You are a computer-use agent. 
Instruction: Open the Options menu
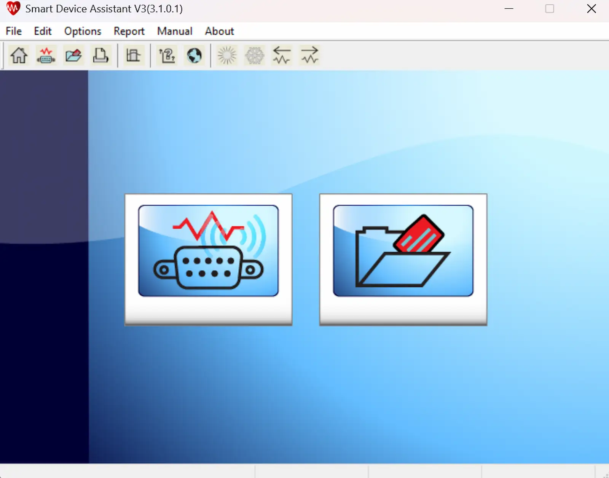click(x=82, y=31)
